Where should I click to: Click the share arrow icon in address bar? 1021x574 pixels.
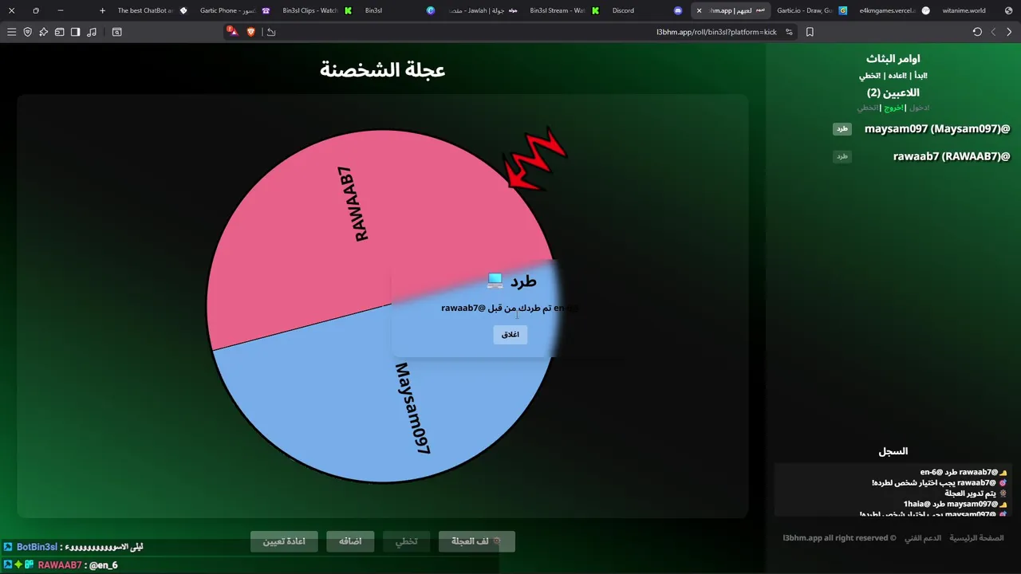pos(271,32)
